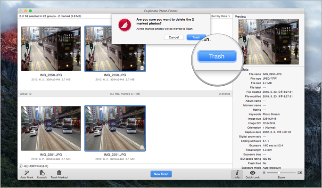Click the Keywords value Photo Stream

click(271, 114)
